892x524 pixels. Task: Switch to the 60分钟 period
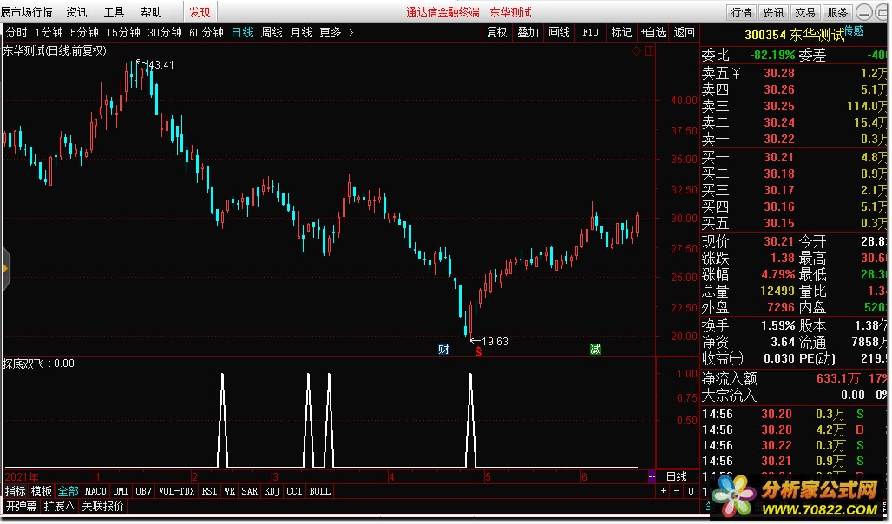tap(206, 32)
